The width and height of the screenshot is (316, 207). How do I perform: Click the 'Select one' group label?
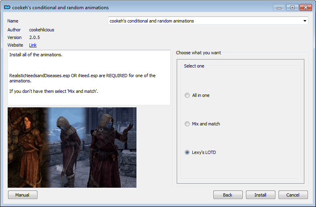click(194, 66)
